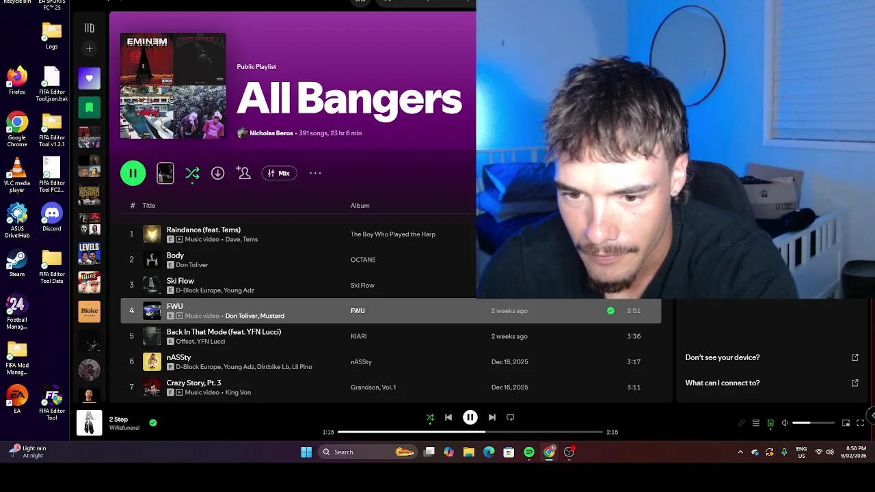Screen dimensions: 875x492
Task: Open the Wifisfuneral artist link in now playing
Action: pyautogui.click(x=124, y=428)
